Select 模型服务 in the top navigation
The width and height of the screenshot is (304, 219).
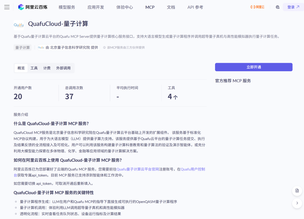pos(67,7)
